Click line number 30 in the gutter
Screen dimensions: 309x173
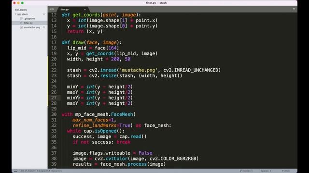pyautogui.click(x=54, y=114)
